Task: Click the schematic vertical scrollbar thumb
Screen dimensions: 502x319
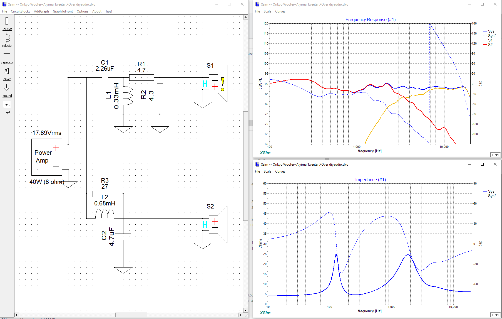Action: (245, 166)
